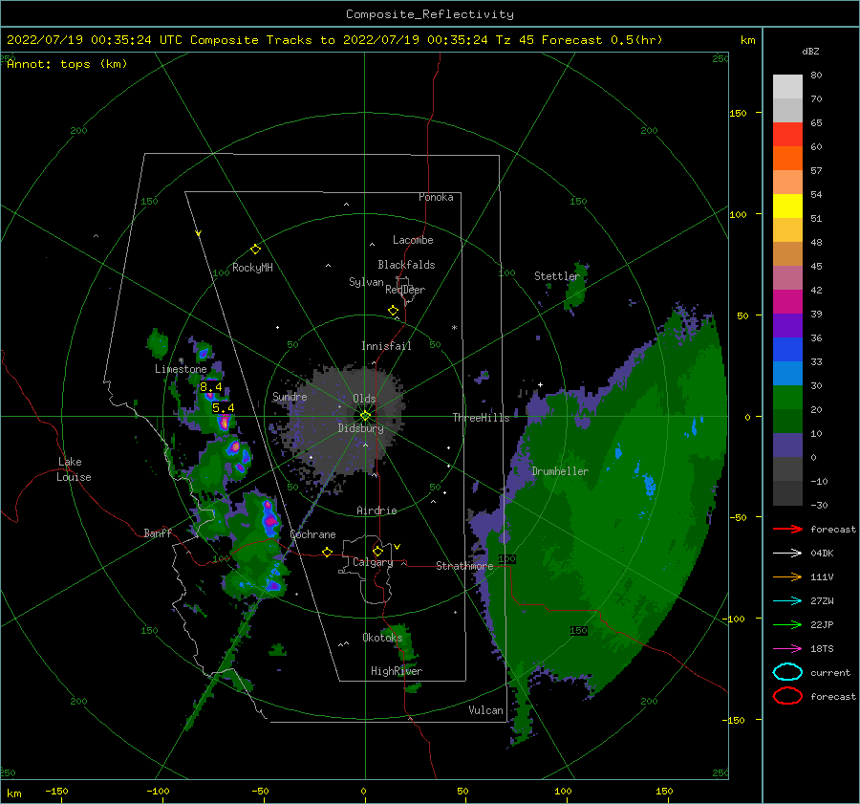Screen dimensions: 860x804
Task: Click the HighRiver label
Action: click(x=397, y=671)
